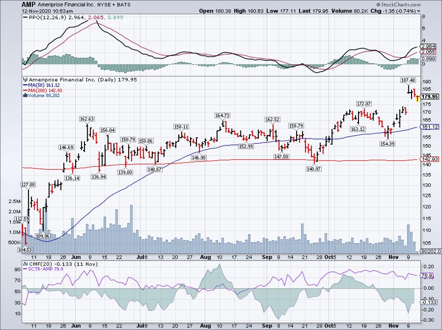This screenshot has width=442, height=330.
Task: Click the 12-Nov-2020 10:53am timestamp
Action: click(48, 11)
